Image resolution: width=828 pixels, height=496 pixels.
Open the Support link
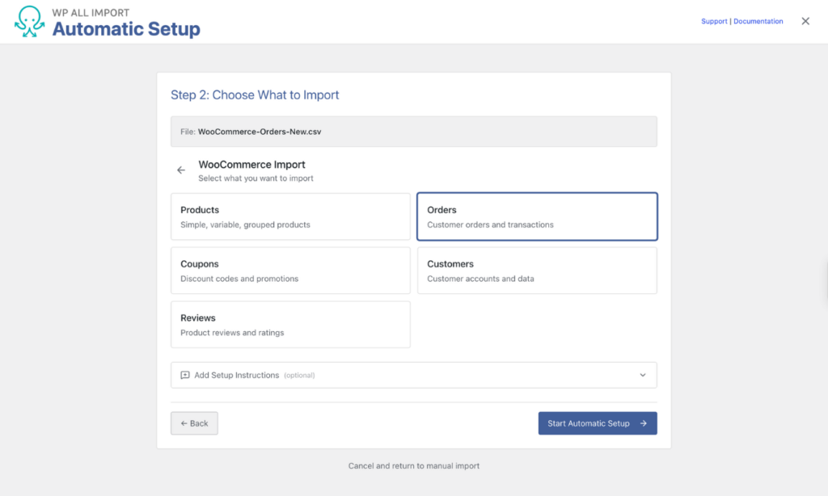pos(714,21)
